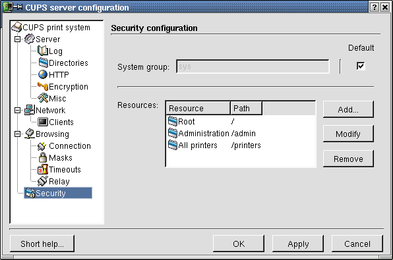The image size is (393, 260).
Task: Click the Encryption key icon
Action: pos(43,86)
